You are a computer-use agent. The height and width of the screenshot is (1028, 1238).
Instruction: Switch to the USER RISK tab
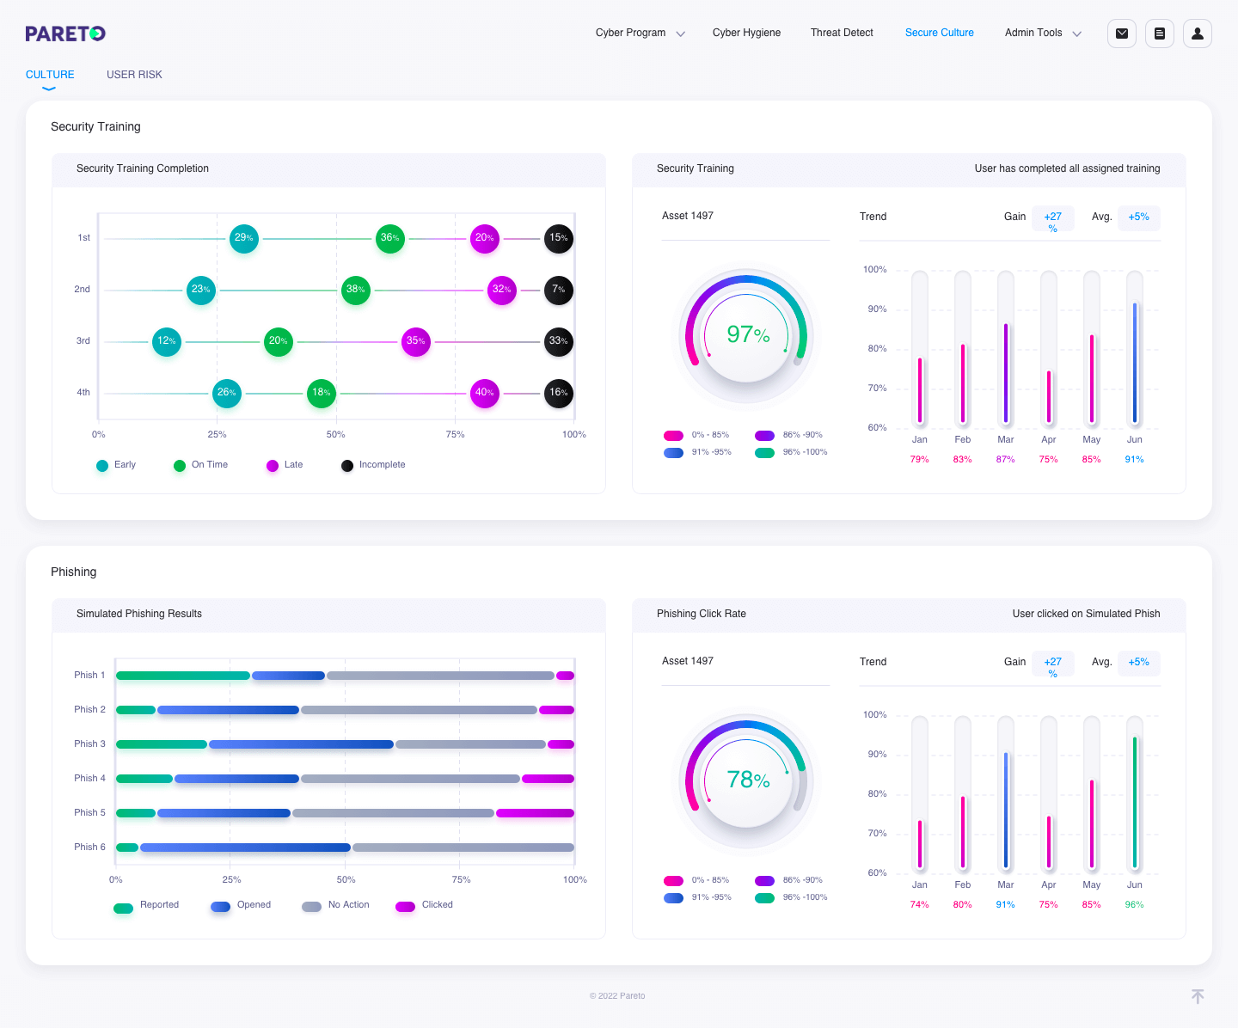click(134, 75)
